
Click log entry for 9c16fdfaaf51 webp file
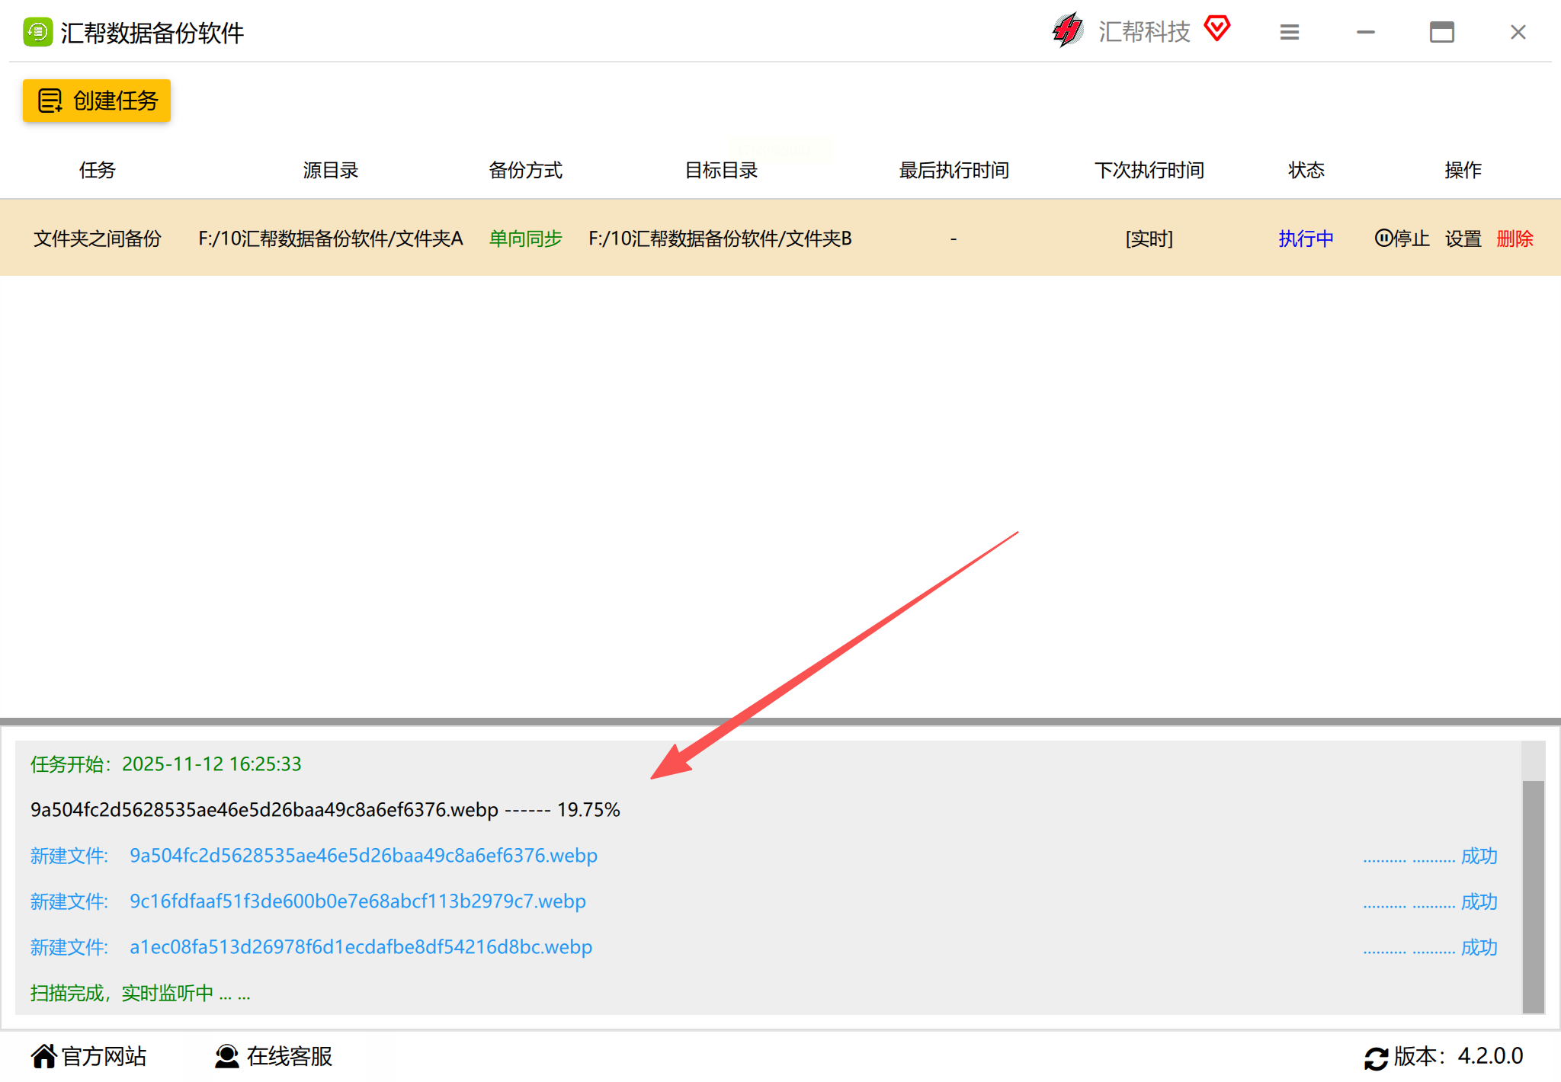tap(357, 901)
